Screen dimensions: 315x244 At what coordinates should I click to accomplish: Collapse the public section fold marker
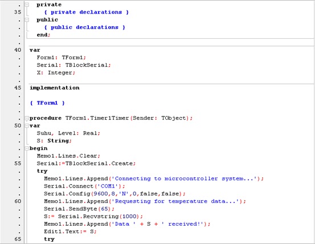(x=27, y=20)
